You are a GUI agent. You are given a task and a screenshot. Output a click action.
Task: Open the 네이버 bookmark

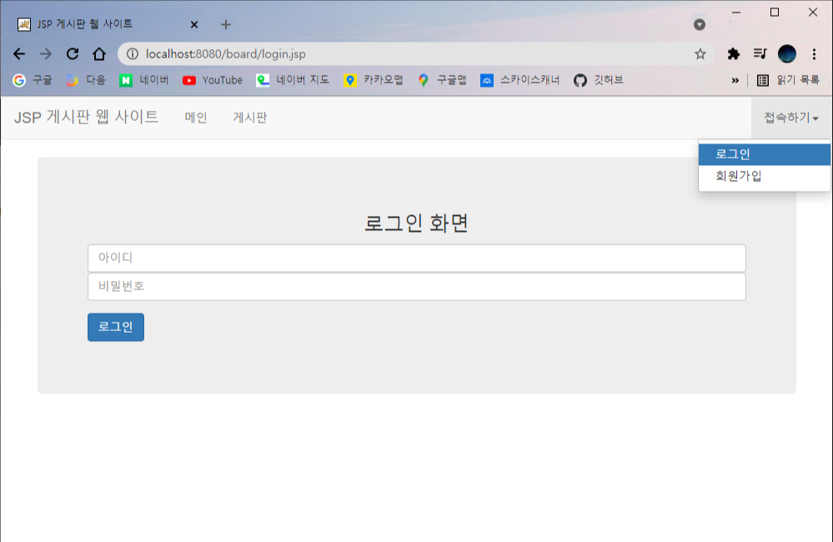coord(144,80)
